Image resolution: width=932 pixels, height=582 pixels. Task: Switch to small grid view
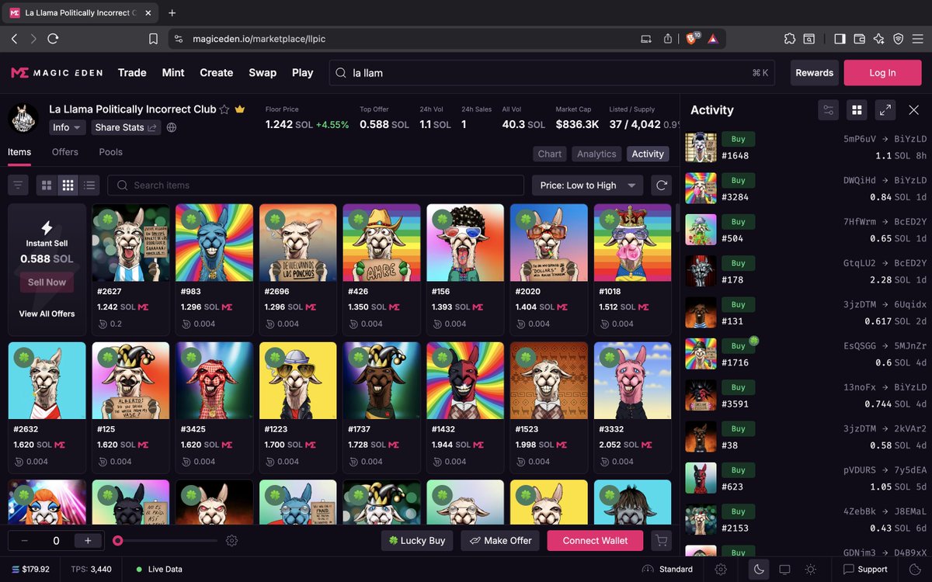pos(68,185)
